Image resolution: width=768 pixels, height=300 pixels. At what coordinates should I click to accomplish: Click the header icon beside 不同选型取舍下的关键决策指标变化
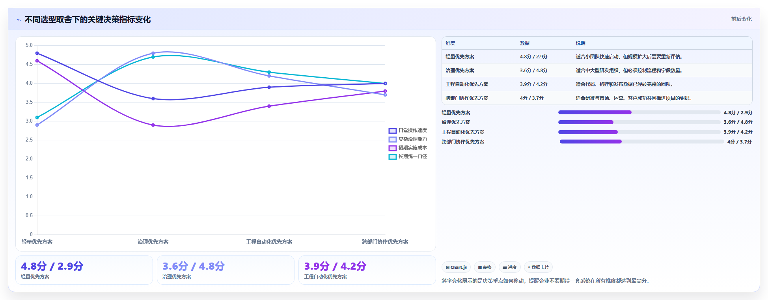tap(19, 20)
